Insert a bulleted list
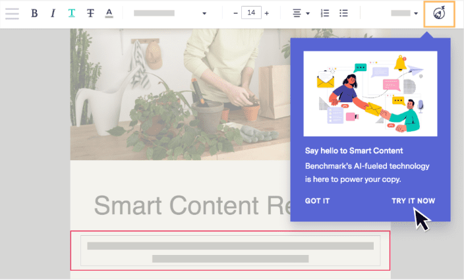Image resolution: width=464 pixels, height=280 pixels. coord(343,14)
